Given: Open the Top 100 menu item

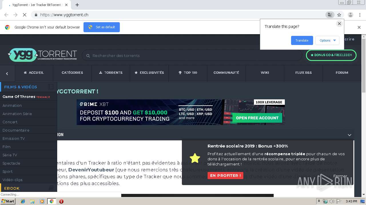Looking at the screenshot, I should click(x=188, y=73).
